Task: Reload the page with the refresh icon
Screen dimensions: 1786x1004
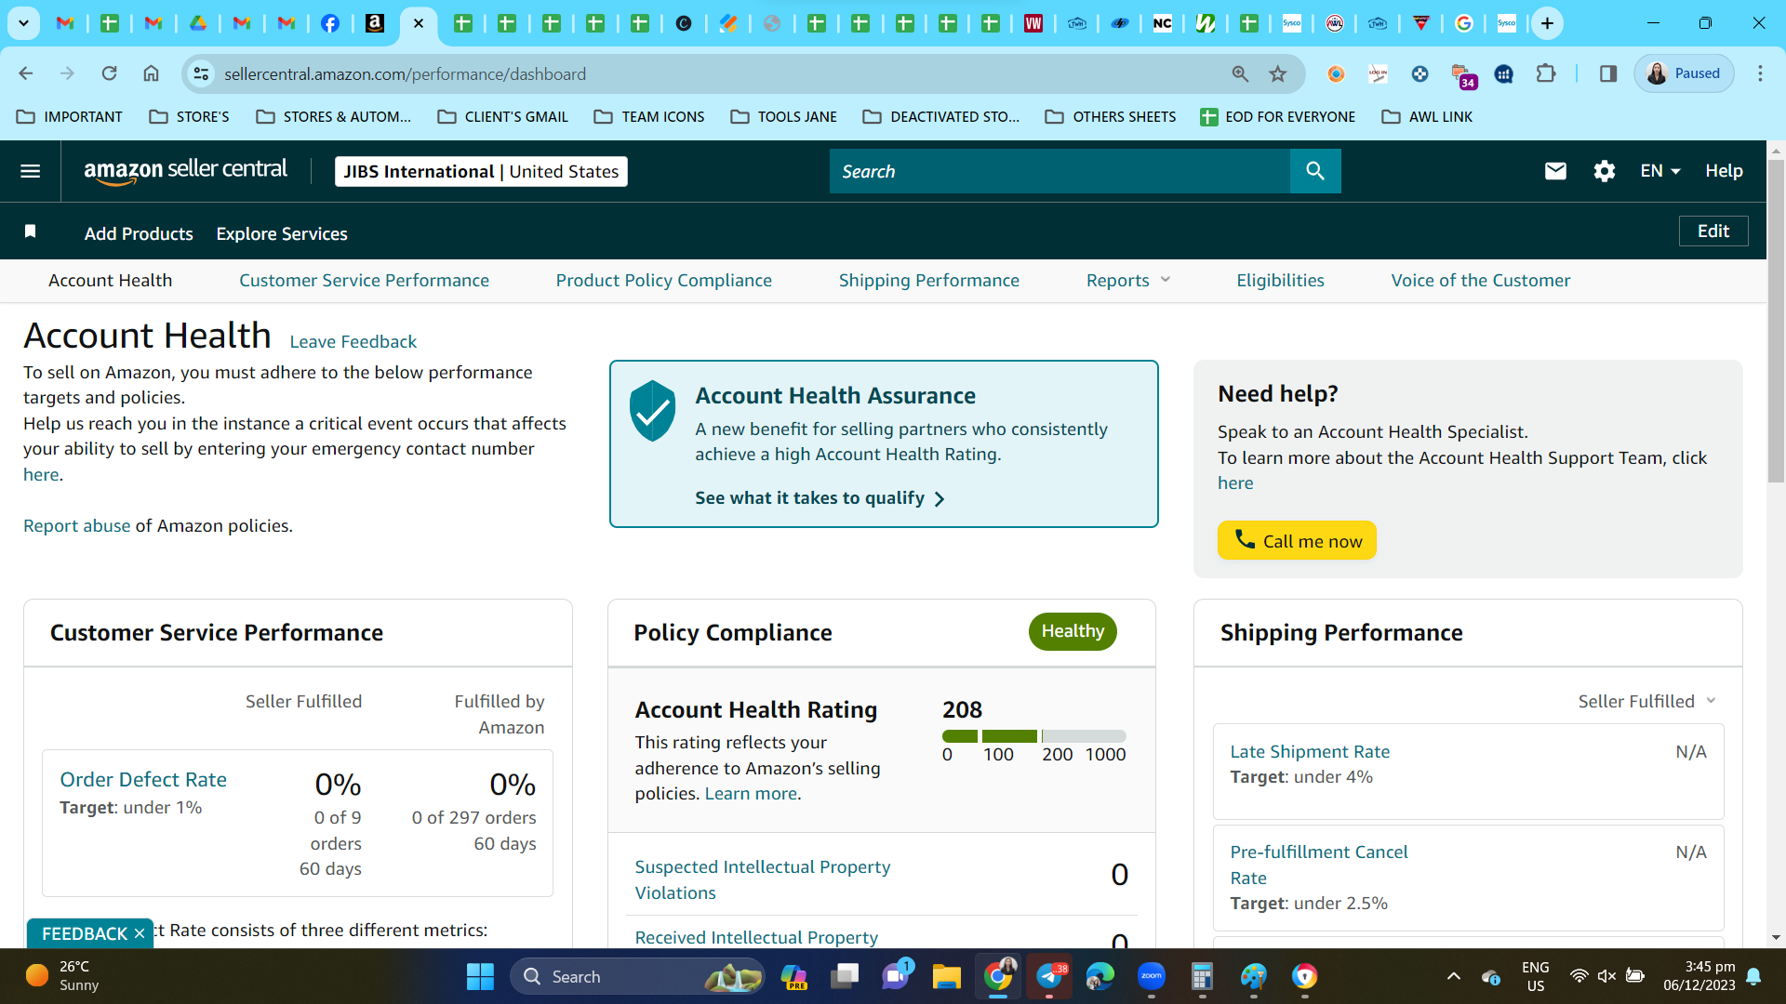Action: (x=109, y=73)
